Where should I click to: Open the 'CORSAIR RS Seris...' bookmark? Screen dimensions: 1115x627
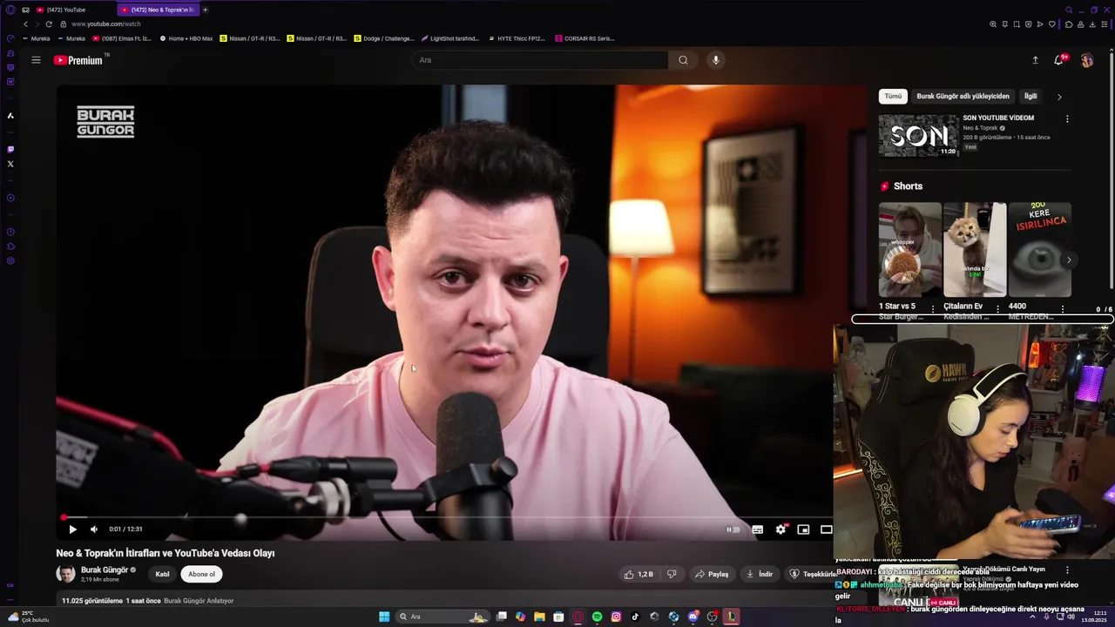(x=585, y=38)
